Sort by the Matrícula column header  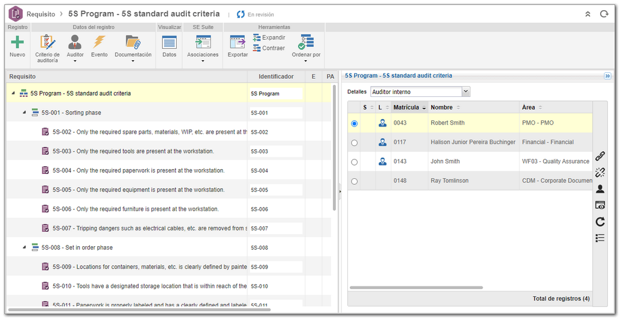point(410,107)
